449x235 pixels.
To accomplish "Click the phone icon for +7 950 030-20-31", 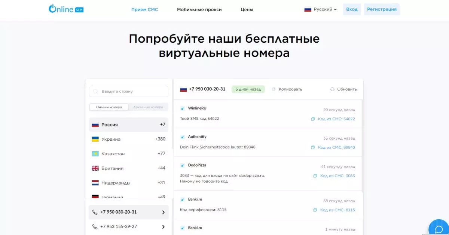I will pos(95,212).
